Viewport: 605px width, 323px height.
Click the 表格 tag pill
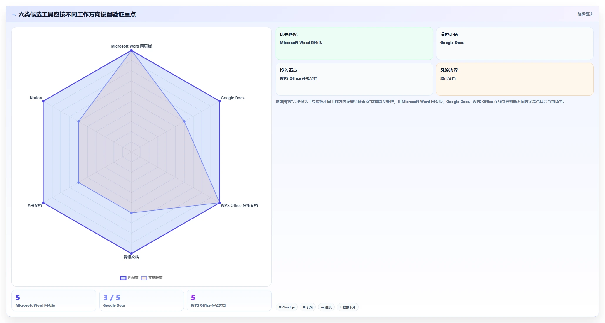[x=308, y=307]
